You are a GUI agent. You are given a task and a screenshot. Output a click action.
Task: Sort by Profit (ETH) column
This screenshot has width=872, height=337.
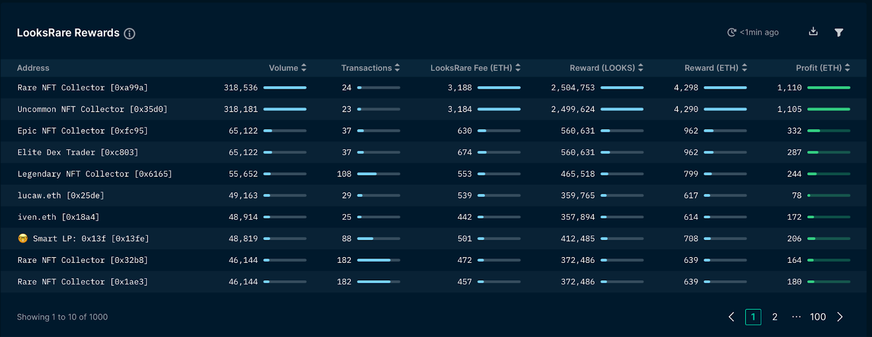tap(823, 68)
